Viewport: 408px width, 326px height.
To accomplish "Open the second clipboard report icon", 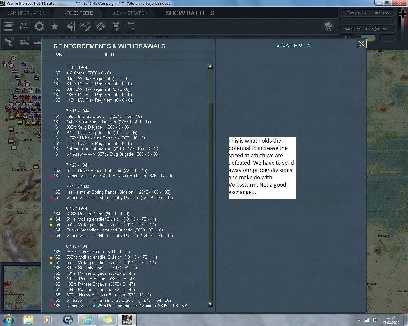I will coord(131,26).
